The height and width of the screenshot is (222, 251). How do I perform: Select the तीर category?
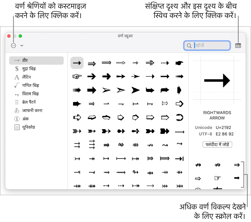click(x=36, y=61)
